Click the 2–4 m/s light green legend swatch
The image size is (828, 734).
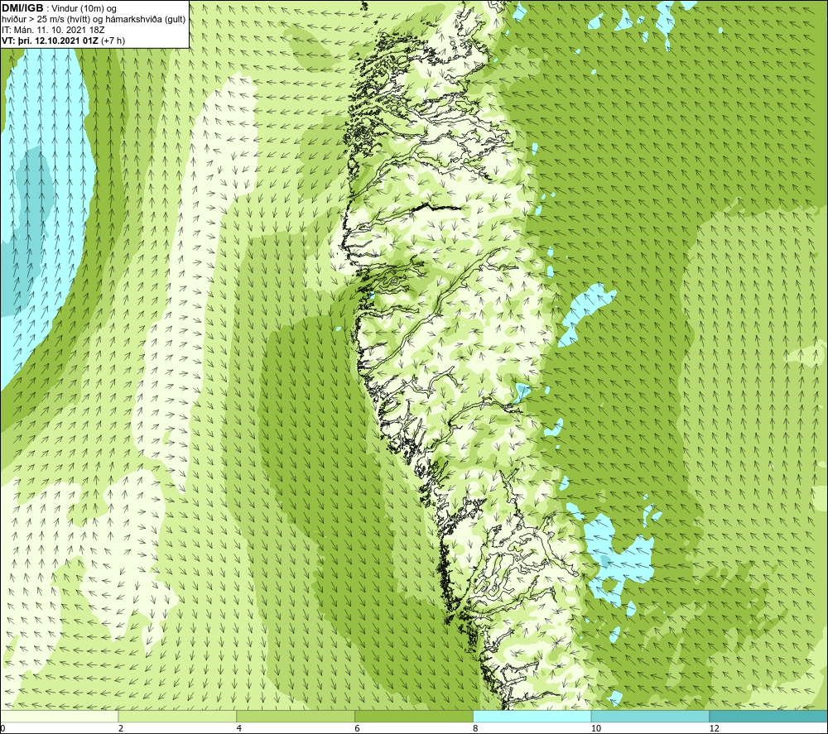click(x=177, y=716)
